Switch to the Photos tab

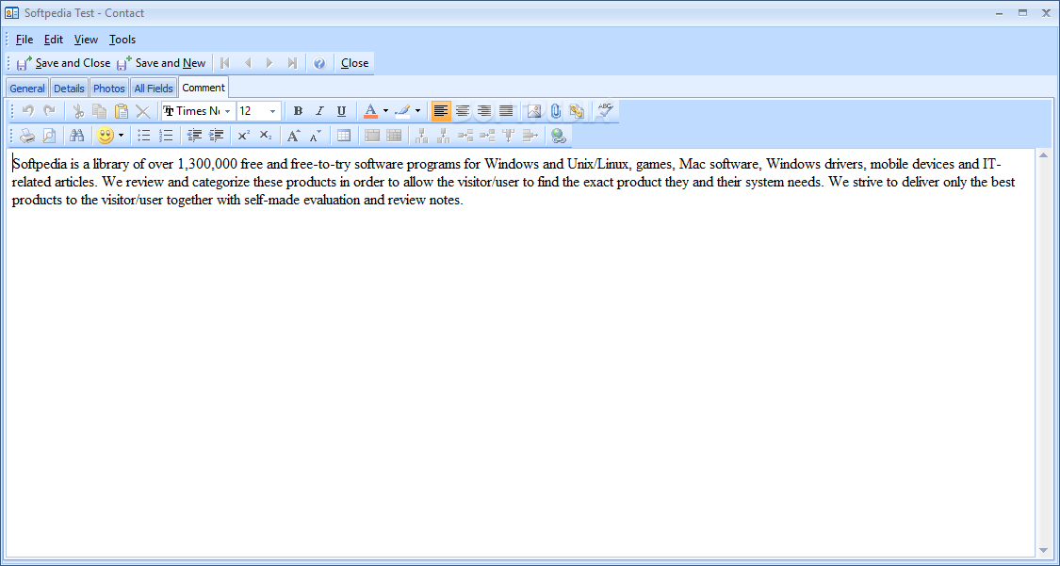click(x=109, y=89)
